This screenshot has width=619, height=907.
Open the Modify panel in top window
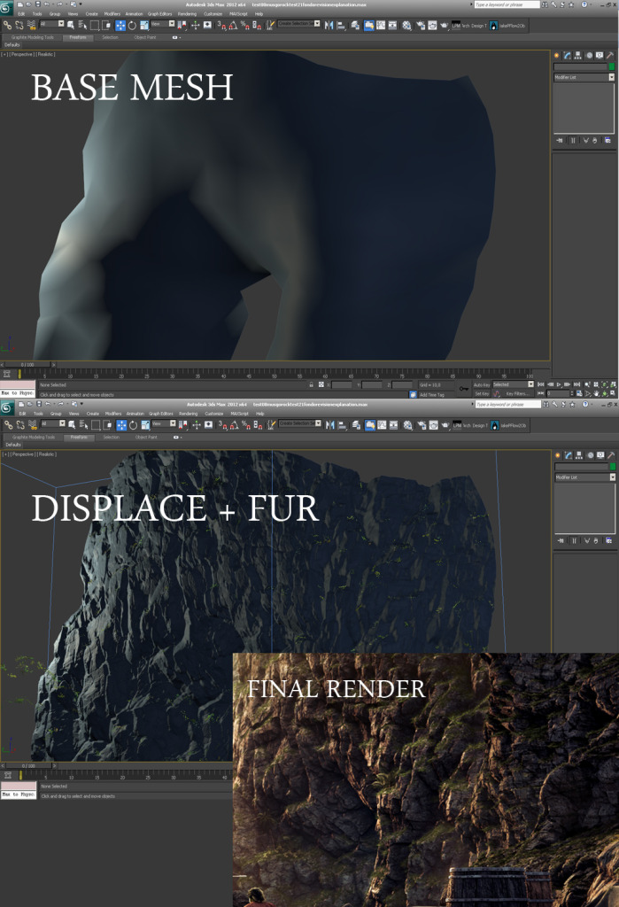click(568, 56)
